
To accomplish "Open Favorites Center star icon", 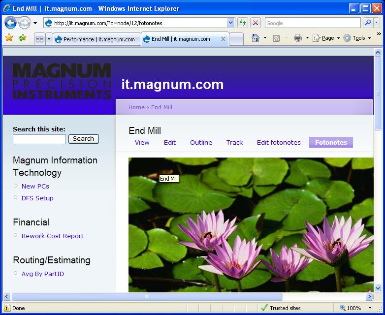I will pyautogui.click(x=9, y=38).
